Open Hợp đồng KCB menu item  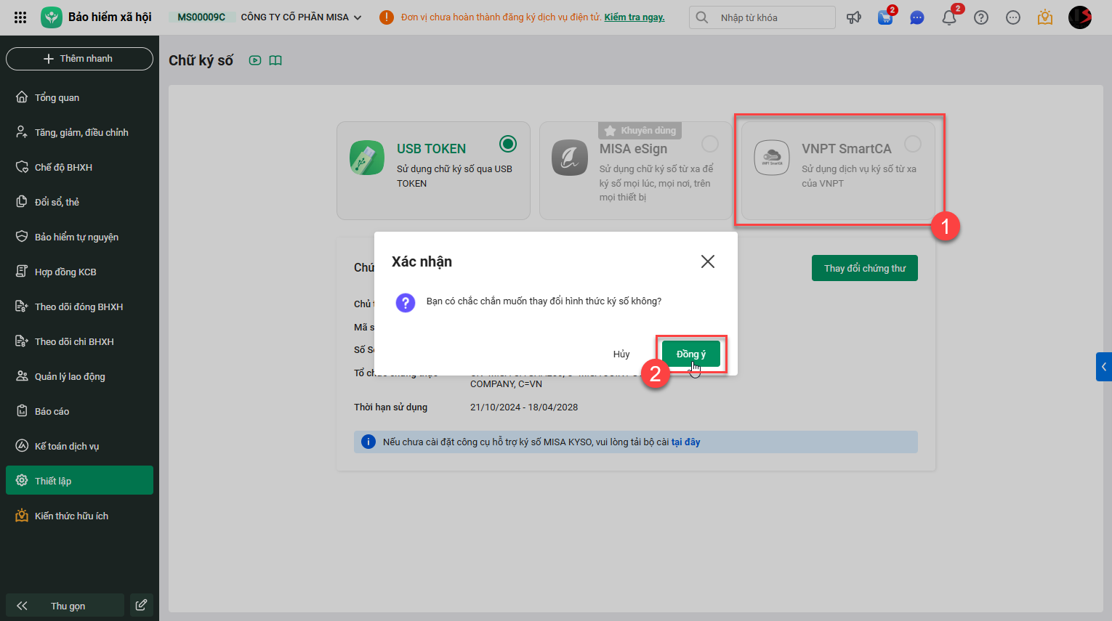pyautogui.click(x=80, y=272)
